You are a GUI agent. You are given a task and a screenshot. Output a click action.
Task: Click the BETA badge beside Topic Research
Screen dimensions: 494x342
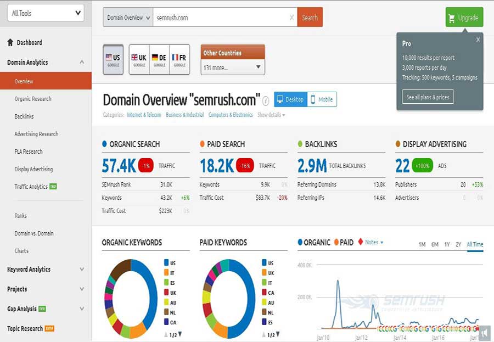coord(49,328)
